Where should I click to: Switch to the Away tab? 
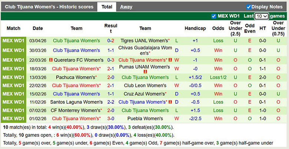pos(126,7)
